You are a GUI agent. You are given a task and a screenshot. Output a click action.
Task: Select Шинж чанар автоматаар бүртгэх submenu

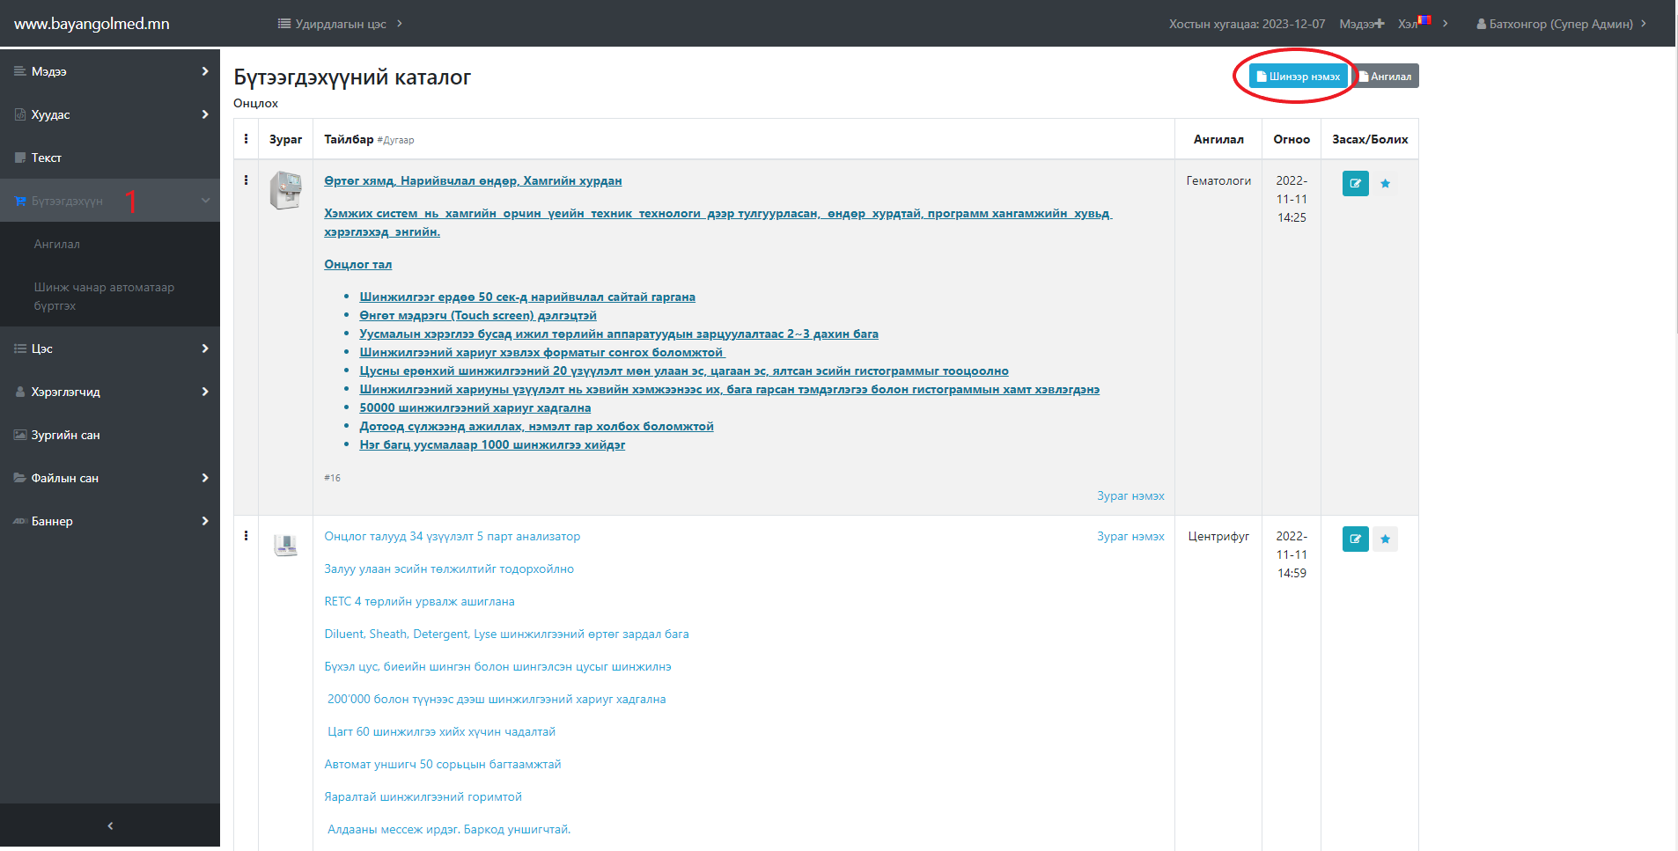pos(104,297)
